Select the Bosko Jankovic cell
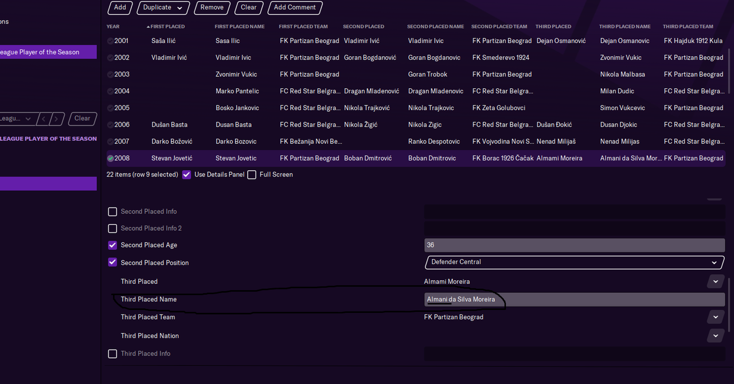The height and width of the screenshot is (384, 734). click(237, 108)
